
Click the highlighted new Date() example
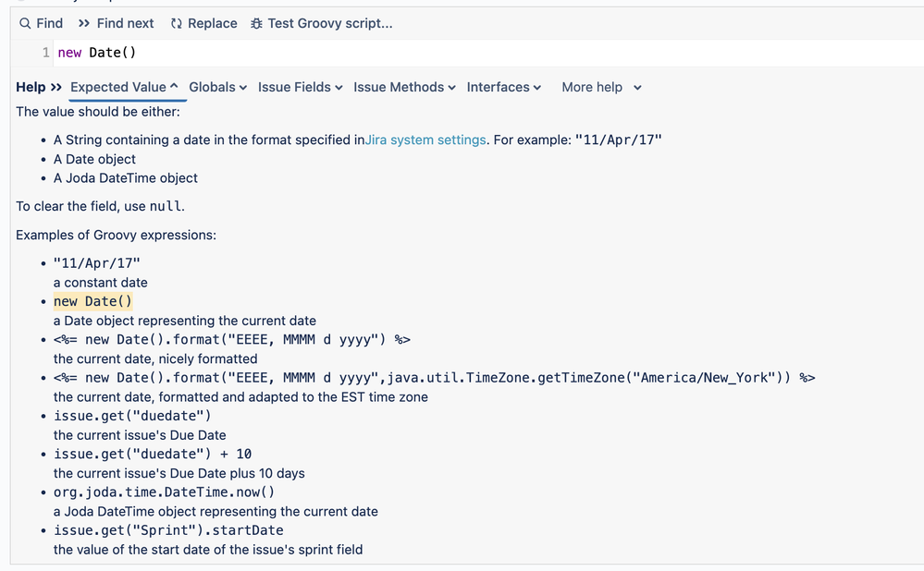[92, 301]
